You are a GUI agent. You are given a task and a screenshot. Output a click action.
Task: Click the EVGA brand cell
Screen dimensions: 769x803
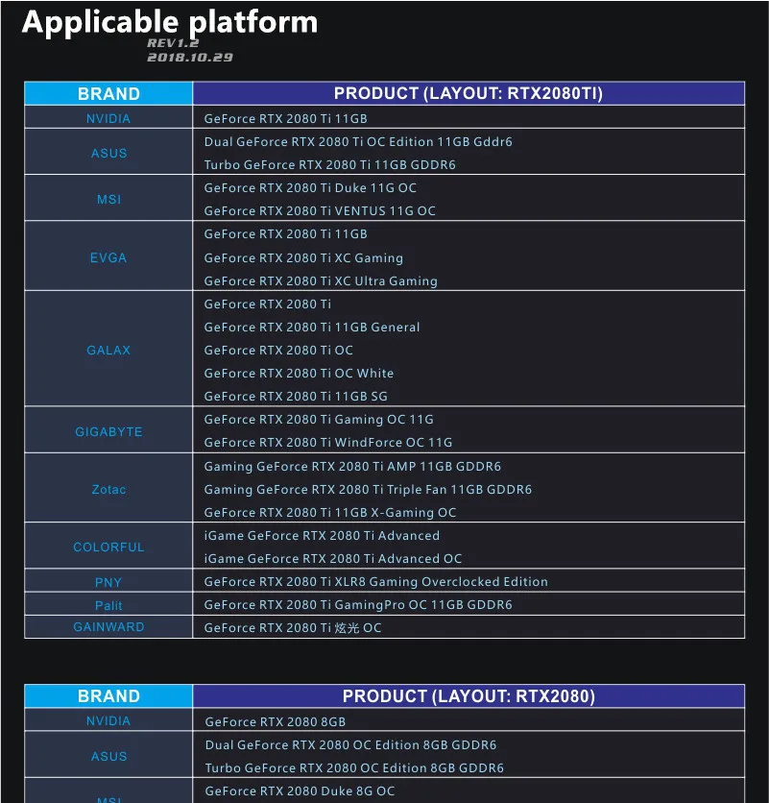108,257
